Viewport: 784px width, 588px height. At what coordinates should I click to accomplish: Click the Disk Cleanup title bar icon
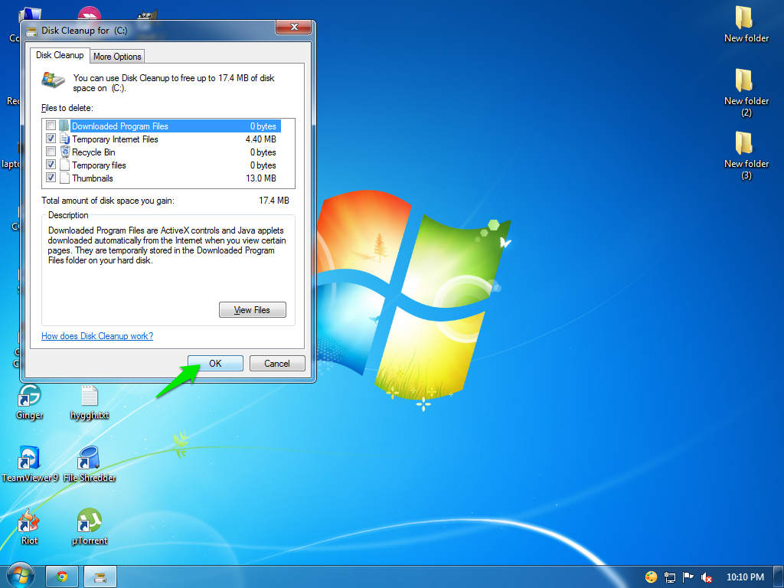pyautogui.click(x=32, y=31)
